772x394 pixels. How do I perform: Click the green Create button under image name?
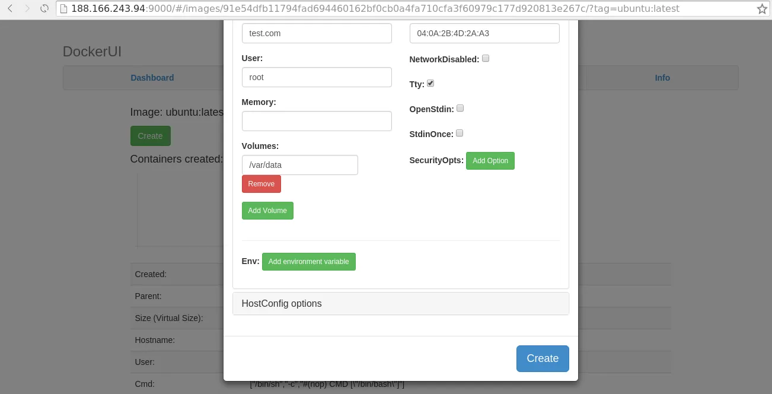pyautogui.click(x=150, y=135)
